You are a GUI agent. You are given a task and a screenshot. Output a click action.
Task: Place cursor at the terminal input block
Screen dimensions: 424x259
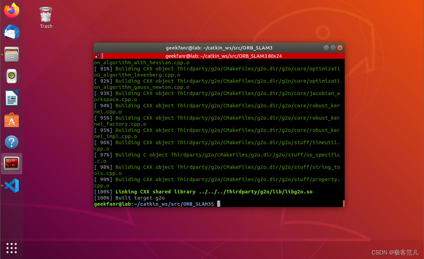point(218,204)
